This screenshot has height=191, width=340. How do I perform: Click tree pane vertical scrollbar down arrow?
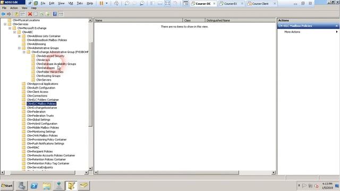pos(90,169)
